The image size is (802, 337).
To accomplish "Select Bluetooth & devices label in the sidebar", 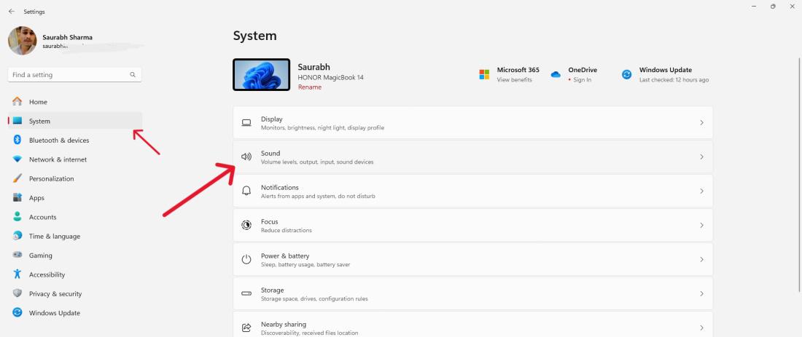I will click(59, 140).
